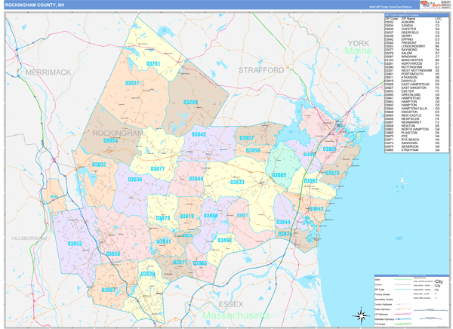453x329 pixels.
Task: Select ZIP code label 03077
Action: [x=158, y=169]
